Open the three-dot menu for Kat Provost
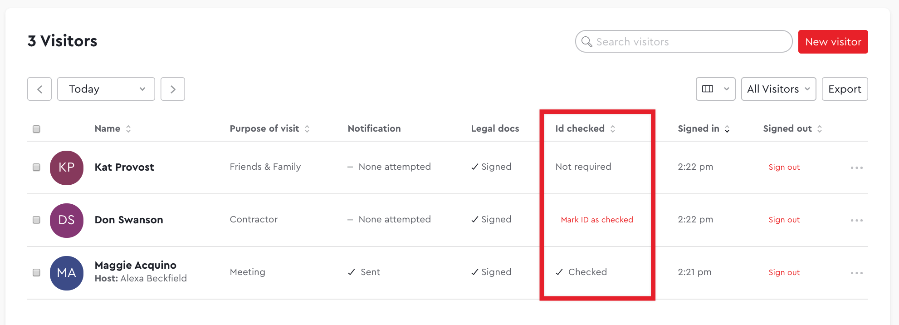The image size is (899, 325). click(856, 167)
